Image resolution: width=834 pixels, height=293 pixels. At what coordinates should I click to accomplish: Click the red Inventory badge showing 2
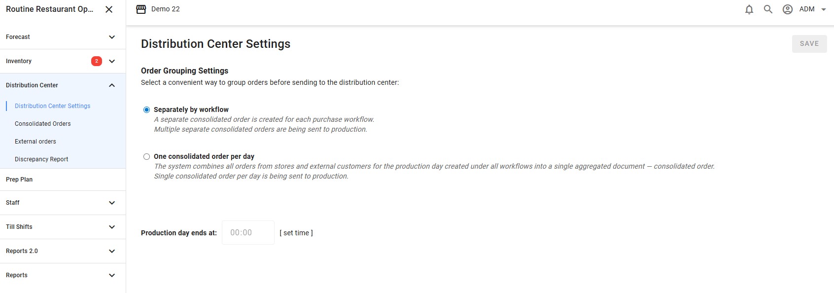[x=97, y=61]
